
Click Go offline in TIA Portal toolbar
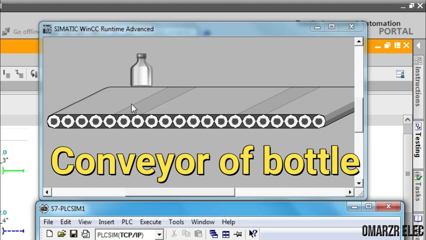point(21,32)
